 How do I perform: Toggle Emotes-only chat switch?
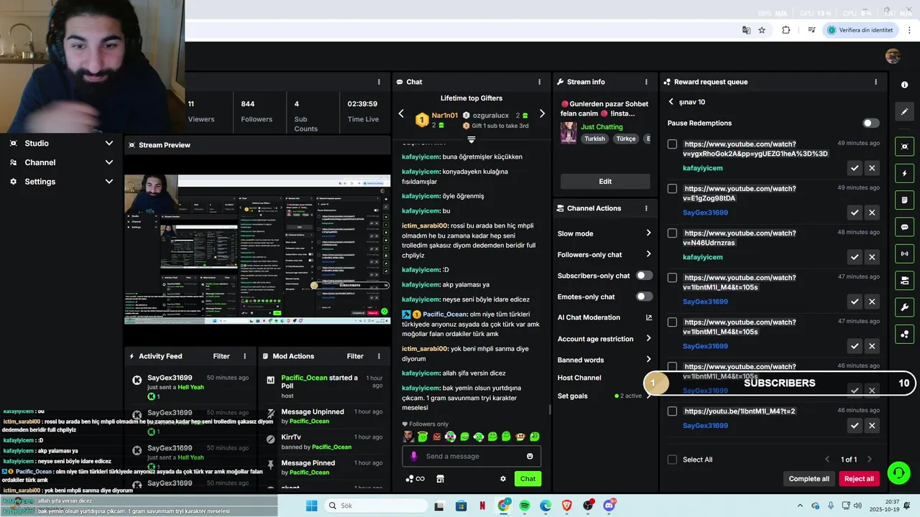coord(644,297)
